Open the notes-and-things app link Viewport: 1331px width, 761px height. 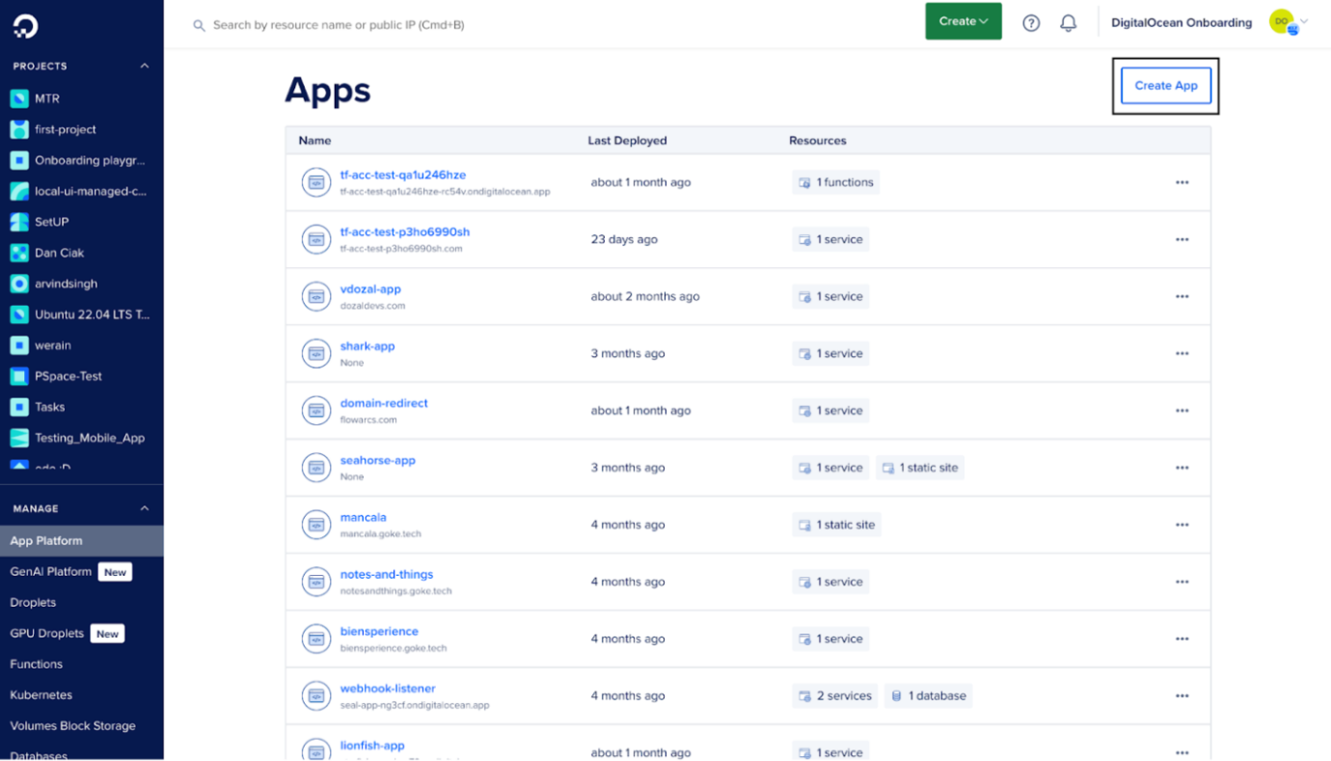(x=386, y=574)
